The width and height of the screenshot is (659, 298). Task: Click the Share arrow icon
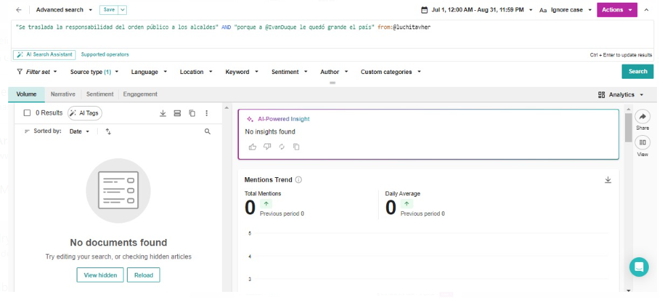tap(642, 117)
